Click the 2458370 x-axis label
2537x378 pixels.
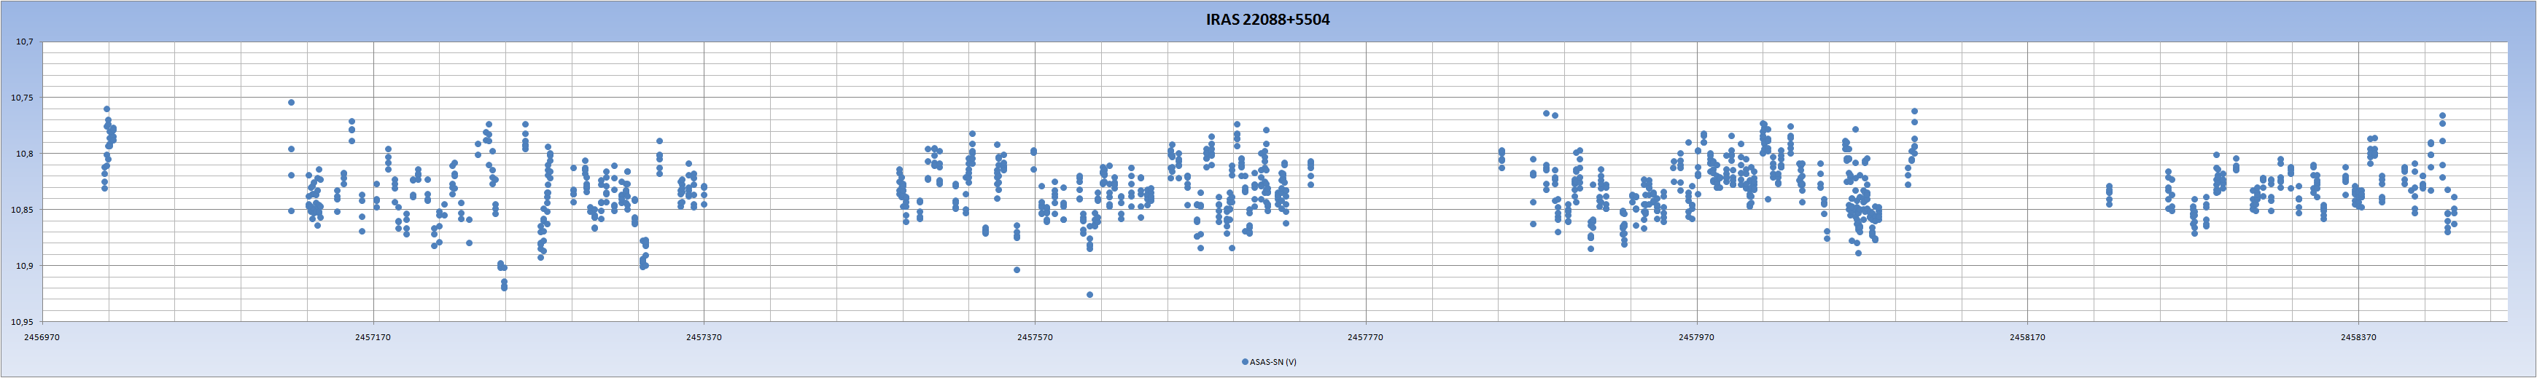point(2358,336)
